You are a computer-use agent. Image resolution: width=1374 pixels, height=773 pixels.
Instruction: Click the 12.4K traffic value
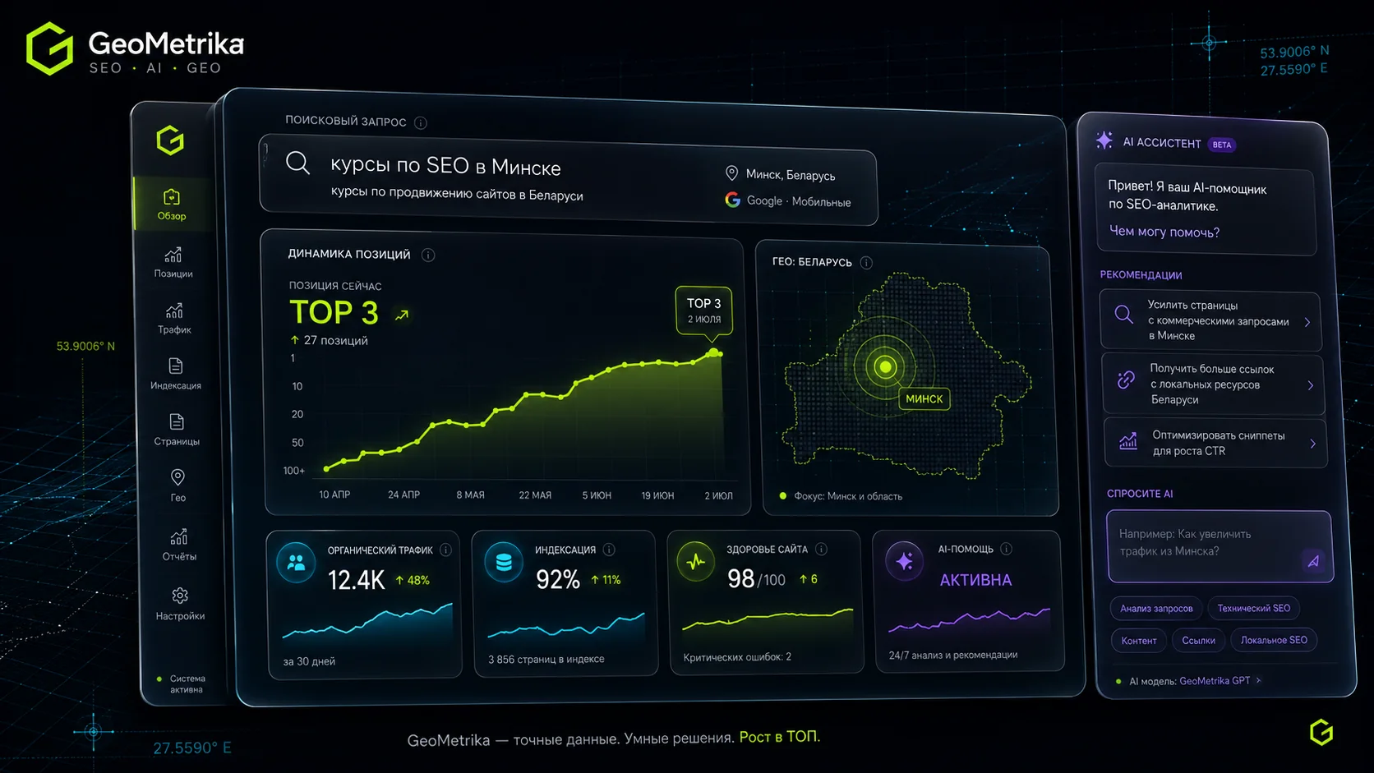356,581
